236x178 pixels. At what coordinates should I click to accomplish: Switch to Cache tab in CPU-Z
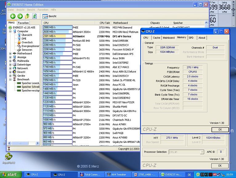pyautogui.click(x=157, y=38)
